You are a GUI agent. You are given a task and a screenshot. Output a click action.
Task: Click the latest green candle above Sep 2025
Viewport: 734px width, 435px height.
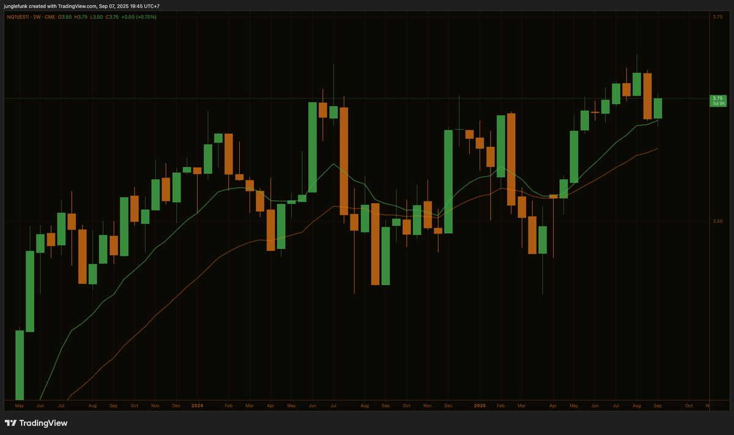pyautogui.click(x=658, y=108)
